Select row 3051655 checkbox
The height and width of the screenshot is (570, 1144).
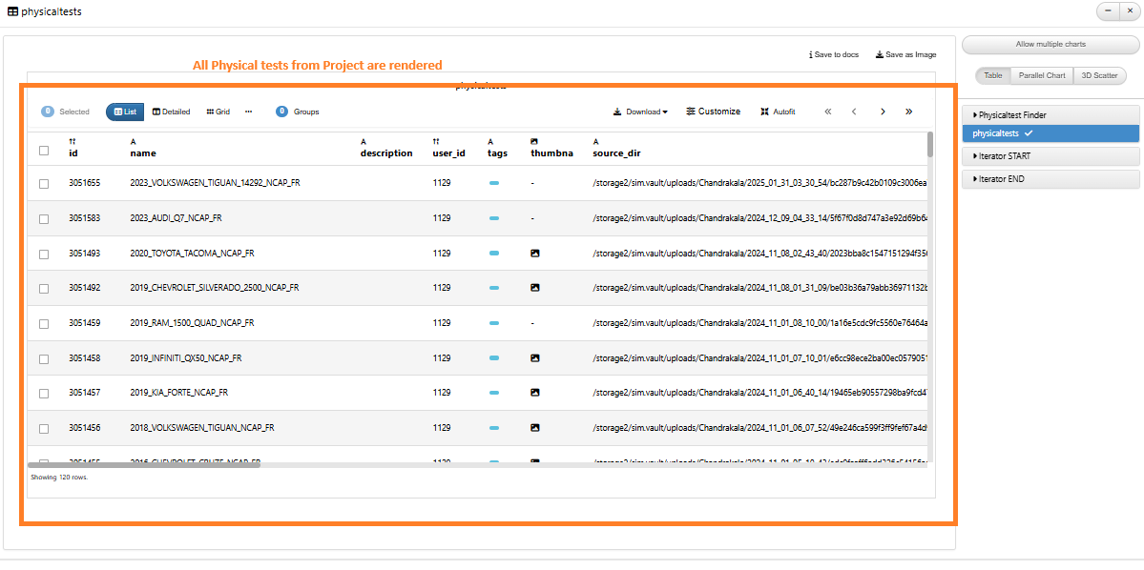click(44, 183)
